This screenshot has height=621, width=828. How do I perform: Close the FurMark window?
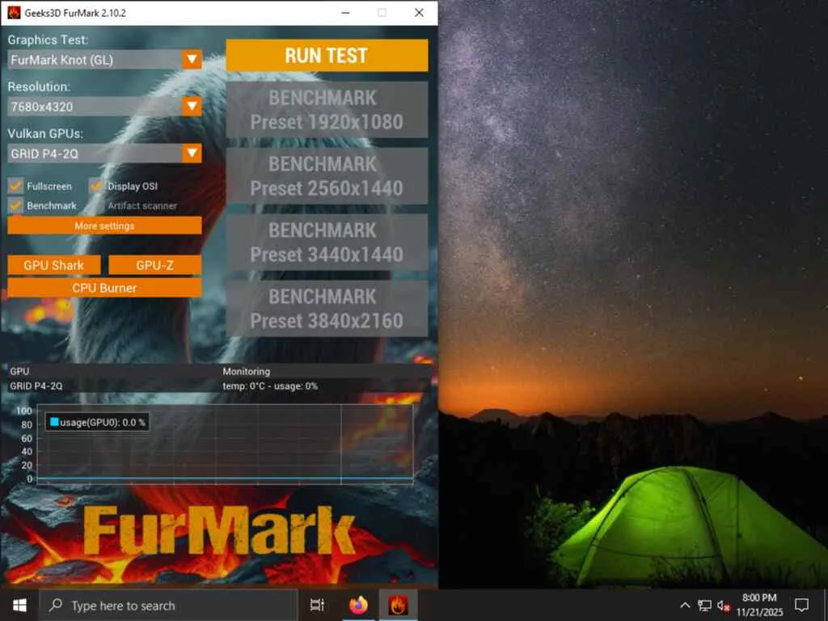419,13
